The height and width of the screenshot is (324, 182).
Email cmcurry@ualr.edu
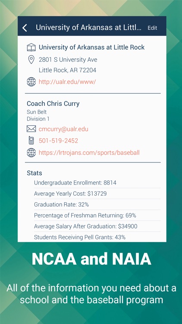[x=63, y=129]
